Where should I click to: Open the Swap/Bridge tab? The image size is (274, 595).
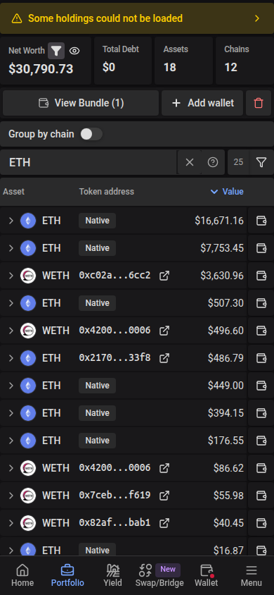pos(159,576)
